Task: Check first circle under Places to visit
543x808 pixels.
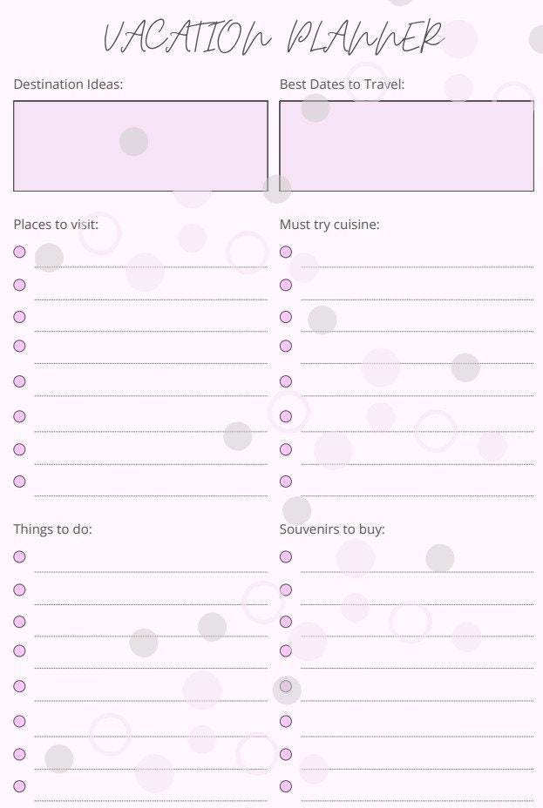Action: pyautogui.click(x=19, y=252)
